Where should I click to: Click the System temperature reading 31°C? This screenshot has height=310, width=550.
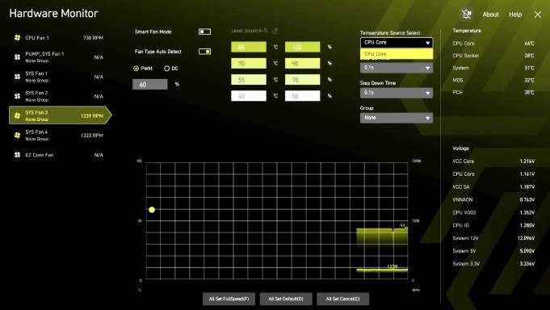tap(529, 68)
